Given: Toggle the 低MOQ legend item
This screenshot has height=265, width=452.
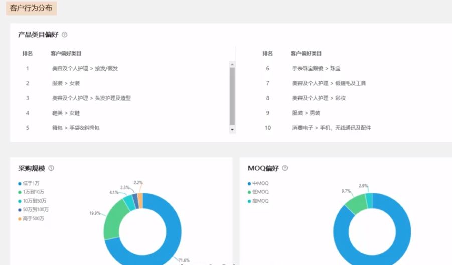Looking at the screenshot, I should (258, 192).
